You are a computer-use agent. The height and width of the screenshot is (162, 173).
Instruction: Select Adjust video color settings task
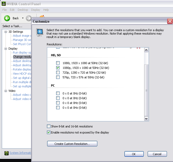pyautogui.click(x=22, y=95)
